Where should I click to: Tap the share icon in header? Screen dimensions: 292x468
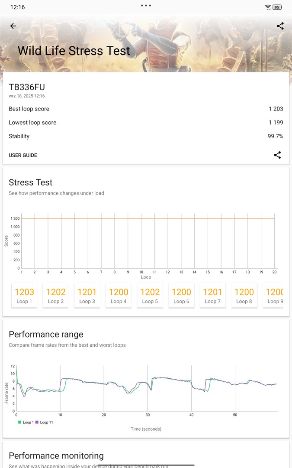point(280,26)
